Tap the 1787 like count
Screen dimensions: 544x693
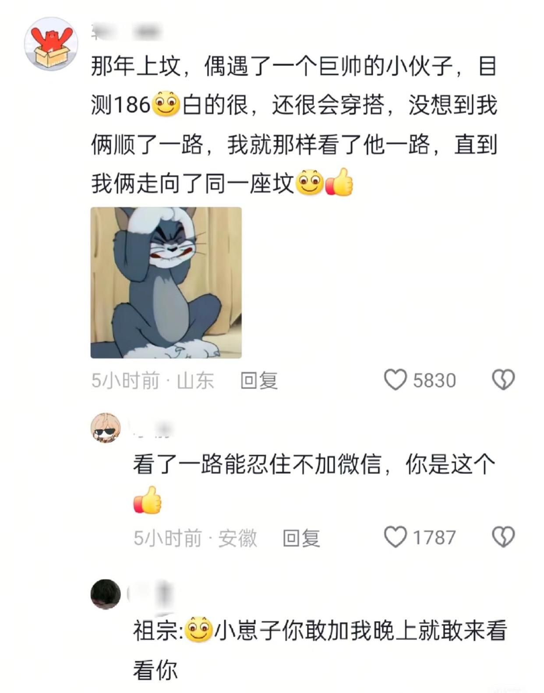tap(434, 537)
